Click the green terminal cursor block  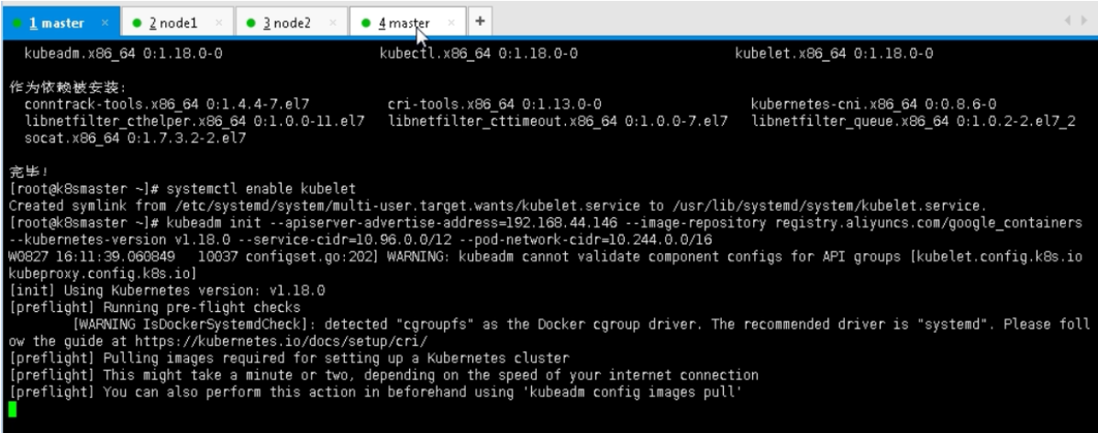[13, 409]
